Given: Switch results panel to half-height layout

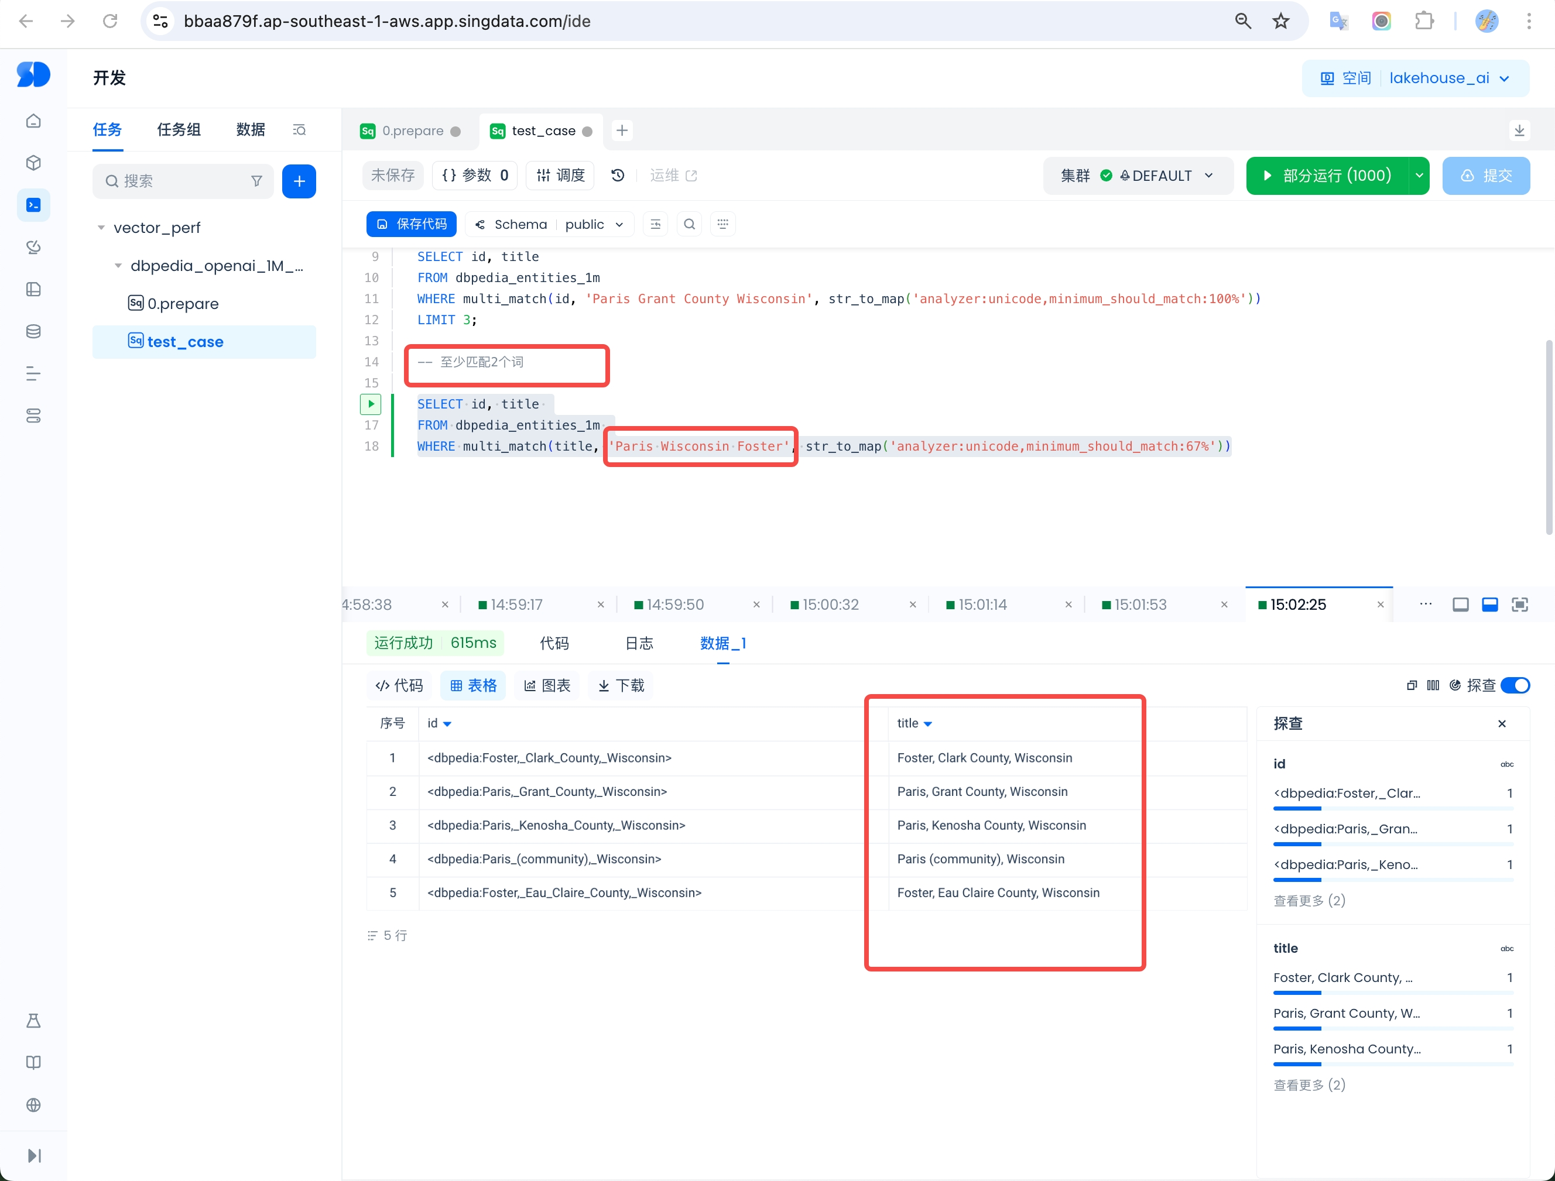Looking at the screenshot, I should pyautogui.click(x=1489, y=605).
